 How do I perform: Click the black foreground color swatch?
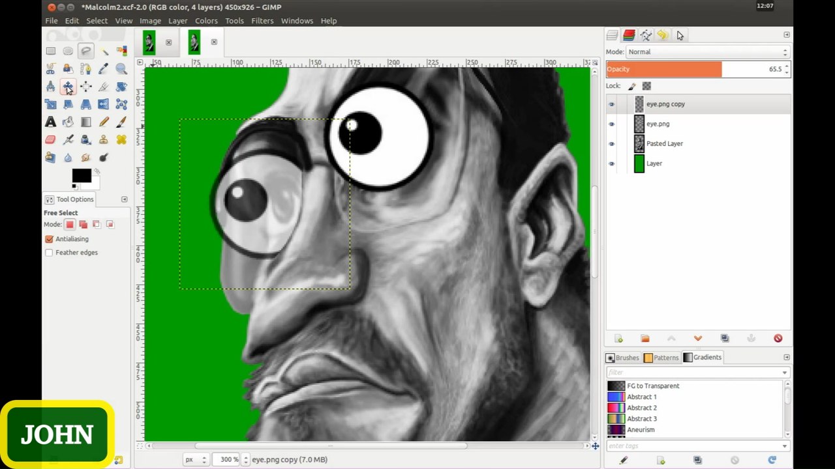pyautogui.click(x=81, y=175)
